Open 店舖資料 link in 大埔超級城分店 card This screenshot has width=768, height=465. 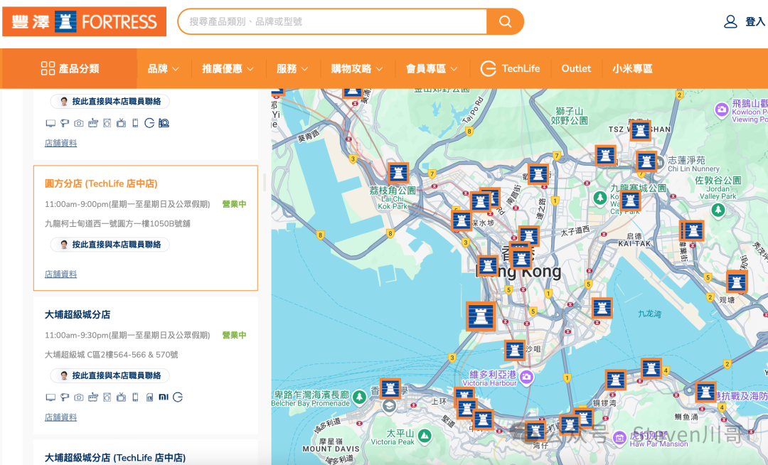coord(60,417)
